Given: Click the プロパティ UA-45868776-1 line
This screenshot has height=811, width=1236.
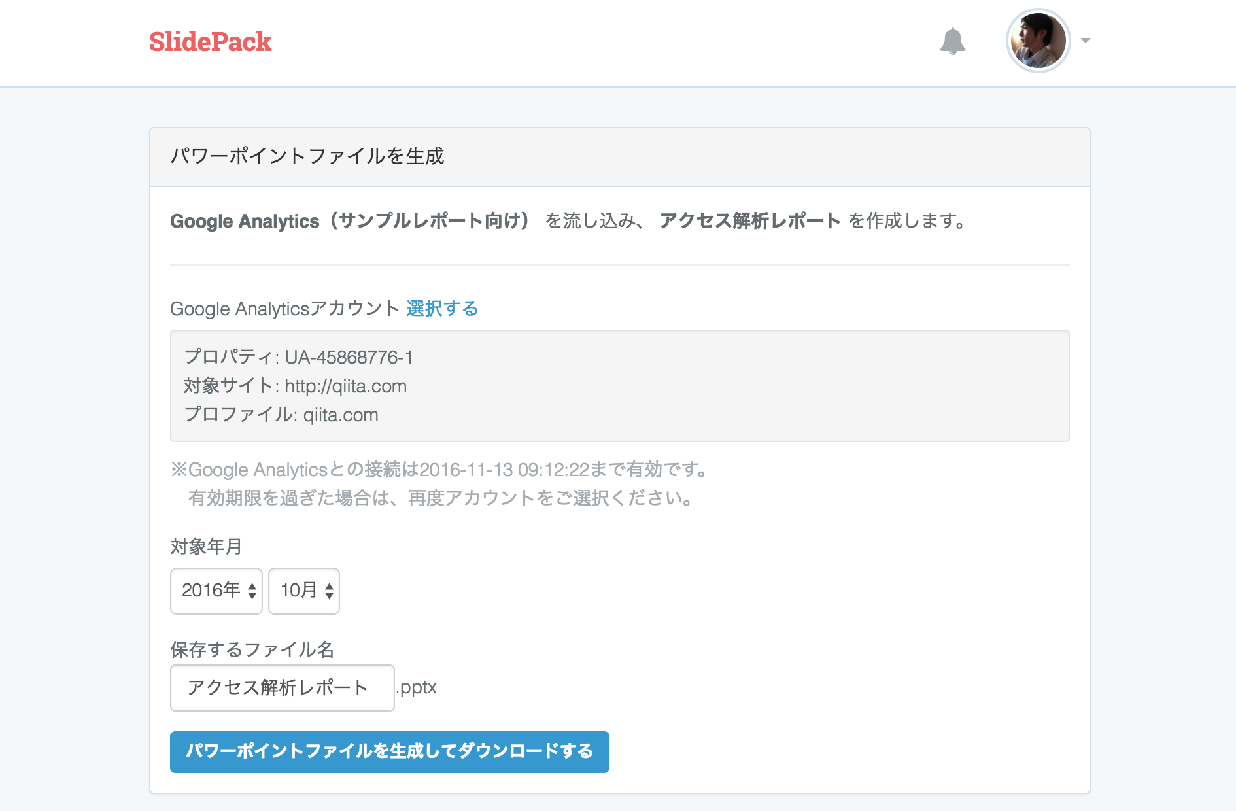Looking at the screenshot, I should pyautogui.click(x=299, y=357).
